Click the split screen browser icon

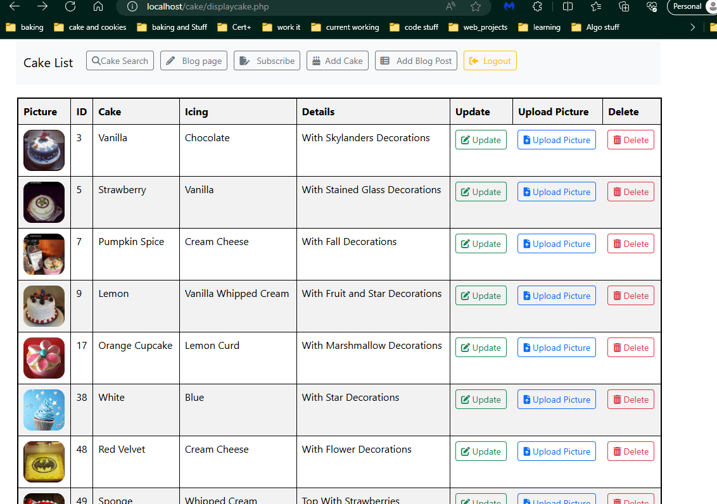(568, 6)
